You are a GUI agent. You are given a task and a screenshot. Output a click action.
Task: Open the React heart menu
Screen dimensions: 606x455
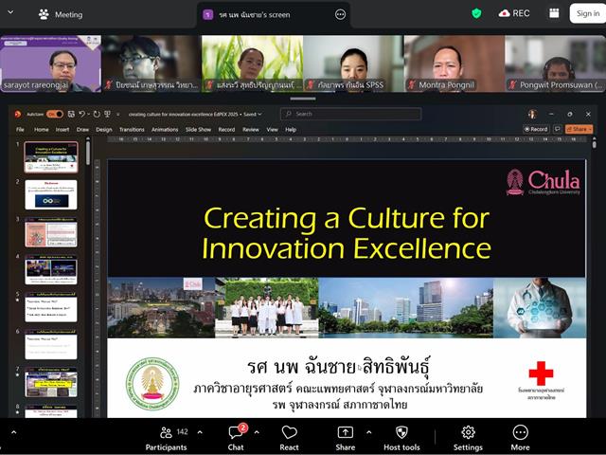pos(289,439)
